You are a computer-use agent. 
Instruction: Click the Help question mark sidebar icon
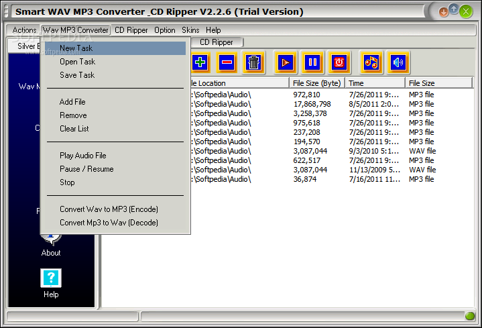51,278
